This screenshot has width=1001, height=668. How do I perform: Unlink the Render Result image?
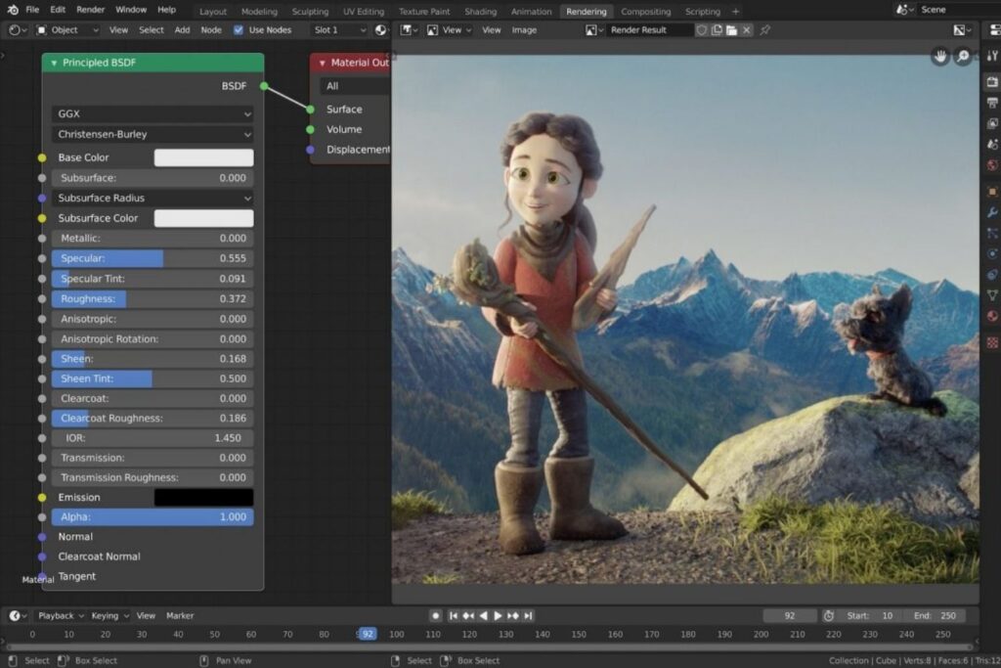[746, 30]
